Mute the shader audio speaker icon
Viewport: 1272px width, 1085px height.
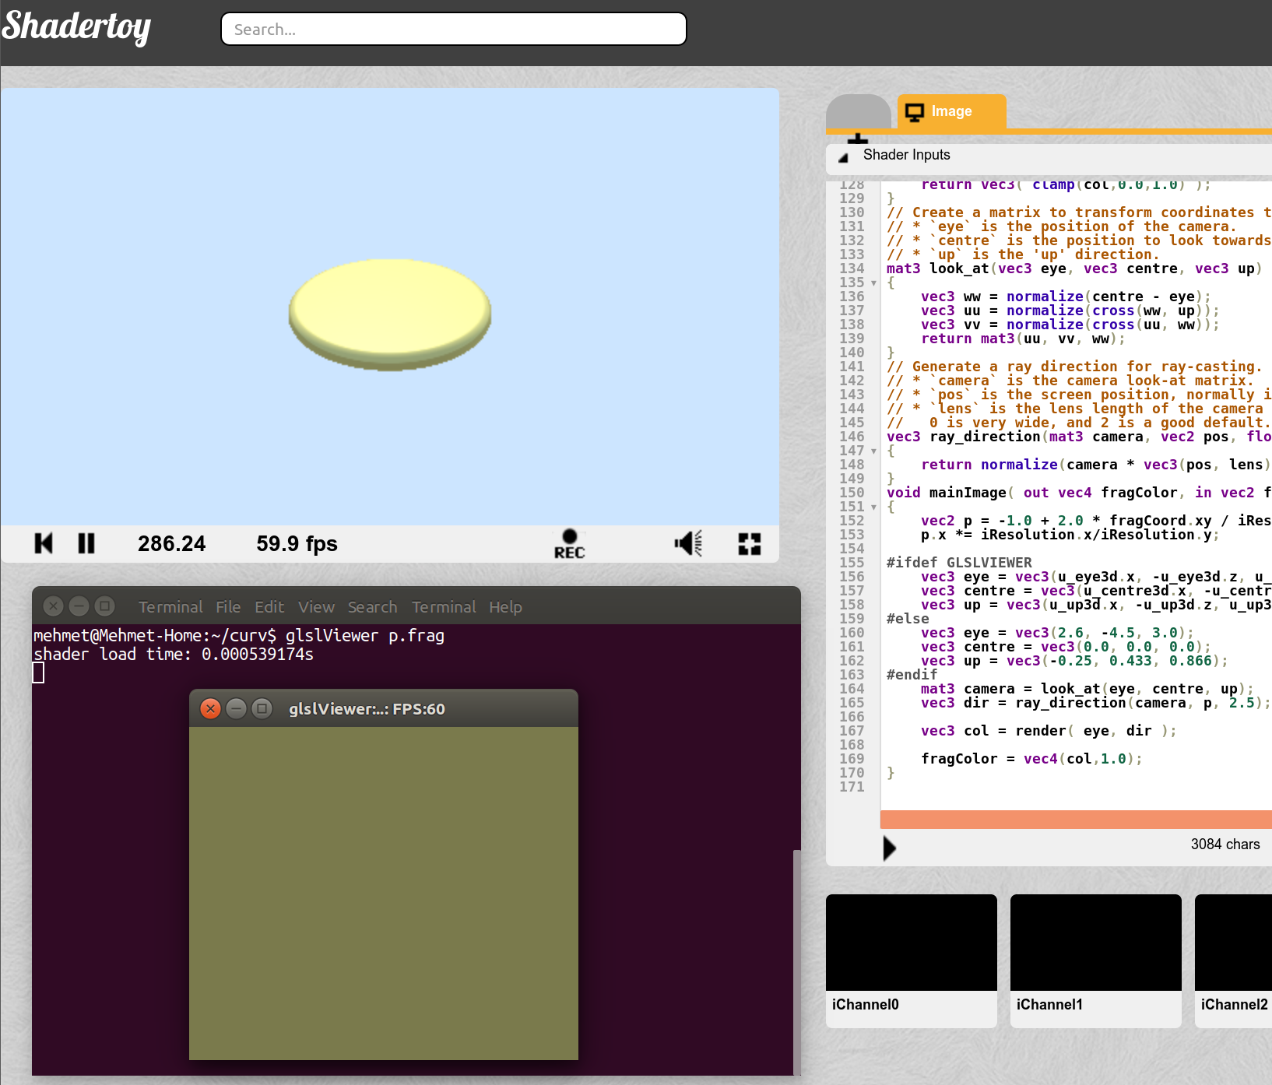click(689, 543)
